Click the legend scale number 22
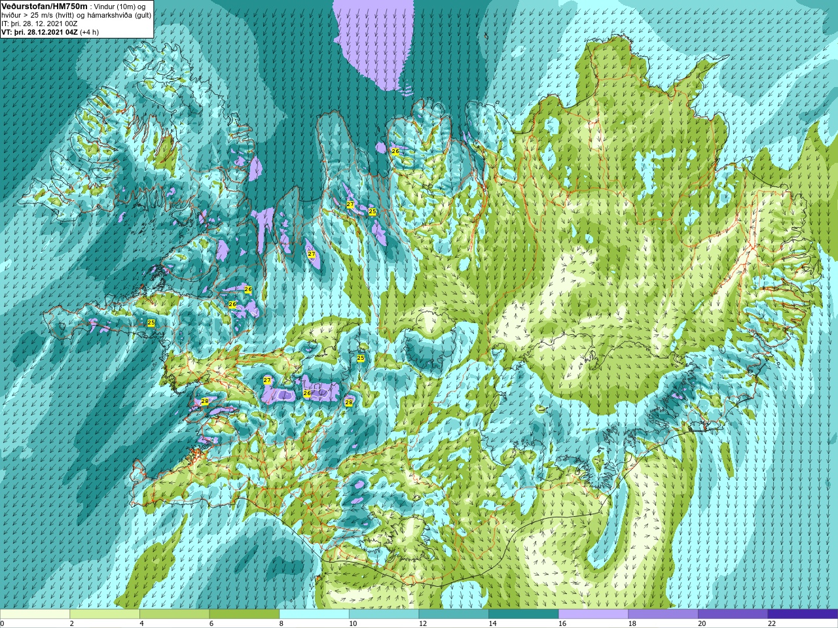Viewport: 838px width, 628px height. coord(772,623)
